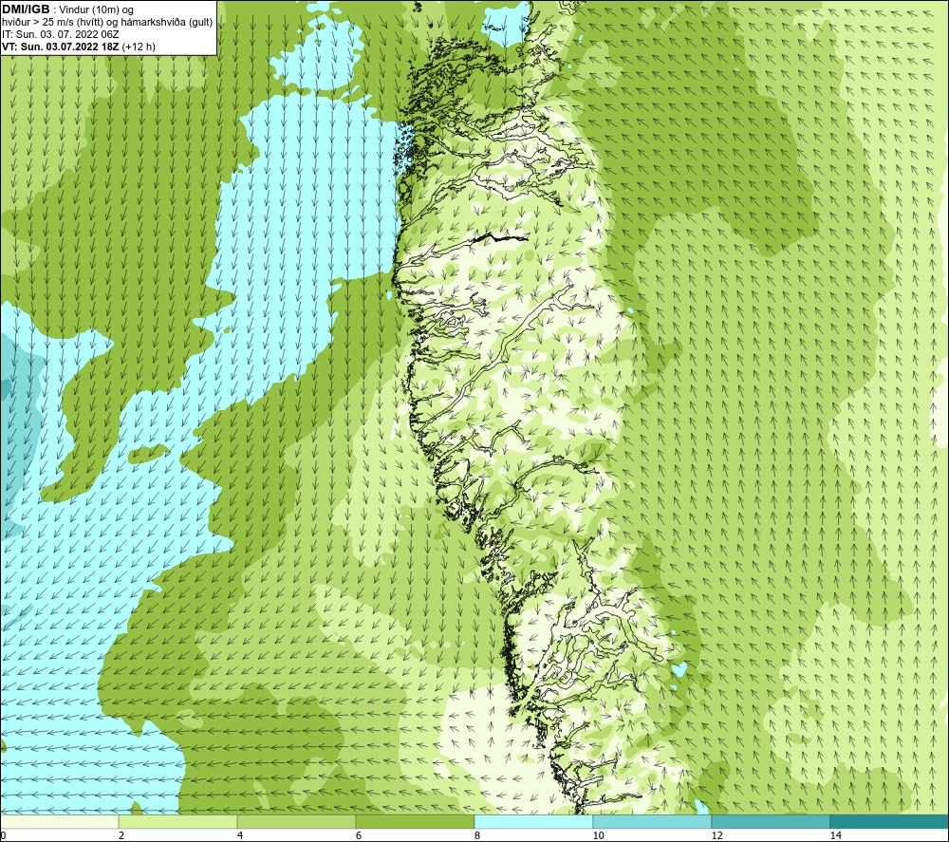Click the '12' label on the color scale
The height and width of the screenshot is (842, 949).
716,835
